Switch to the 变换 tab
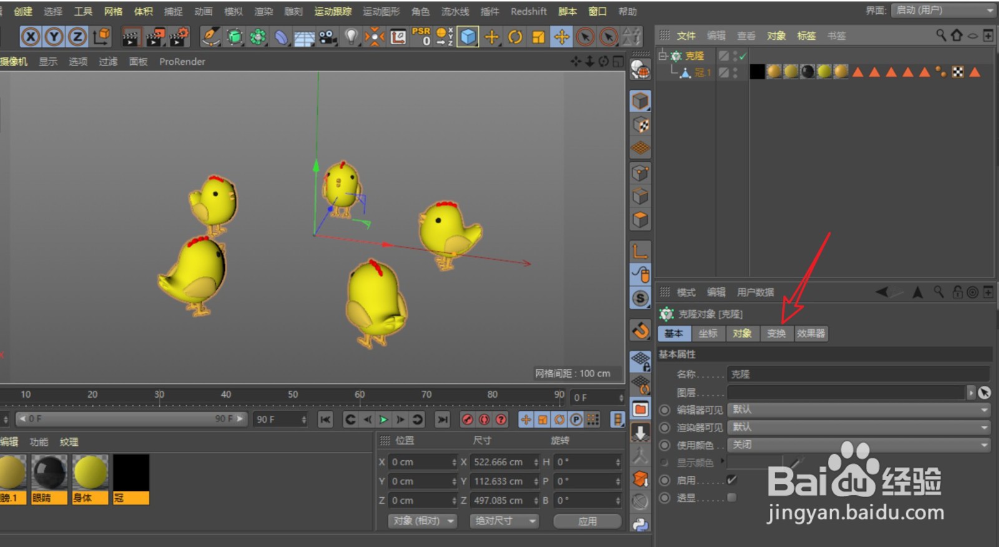The width and height of the screenshot is (999, 547). pyautogui.click(x=776, y=333)
